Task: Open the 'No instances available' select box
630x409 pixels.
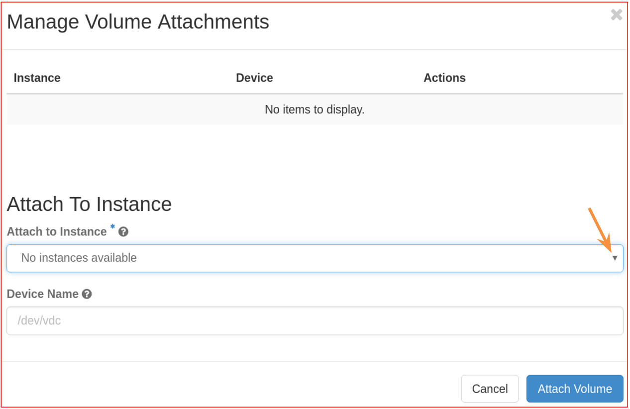Action: tap(315, 258)
